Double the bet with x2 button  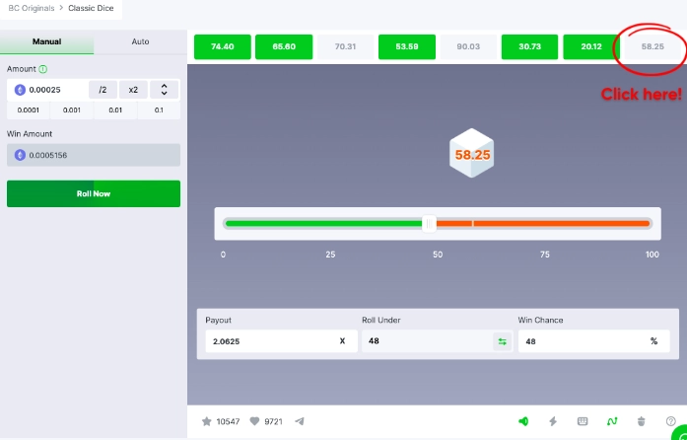(133, 90)
